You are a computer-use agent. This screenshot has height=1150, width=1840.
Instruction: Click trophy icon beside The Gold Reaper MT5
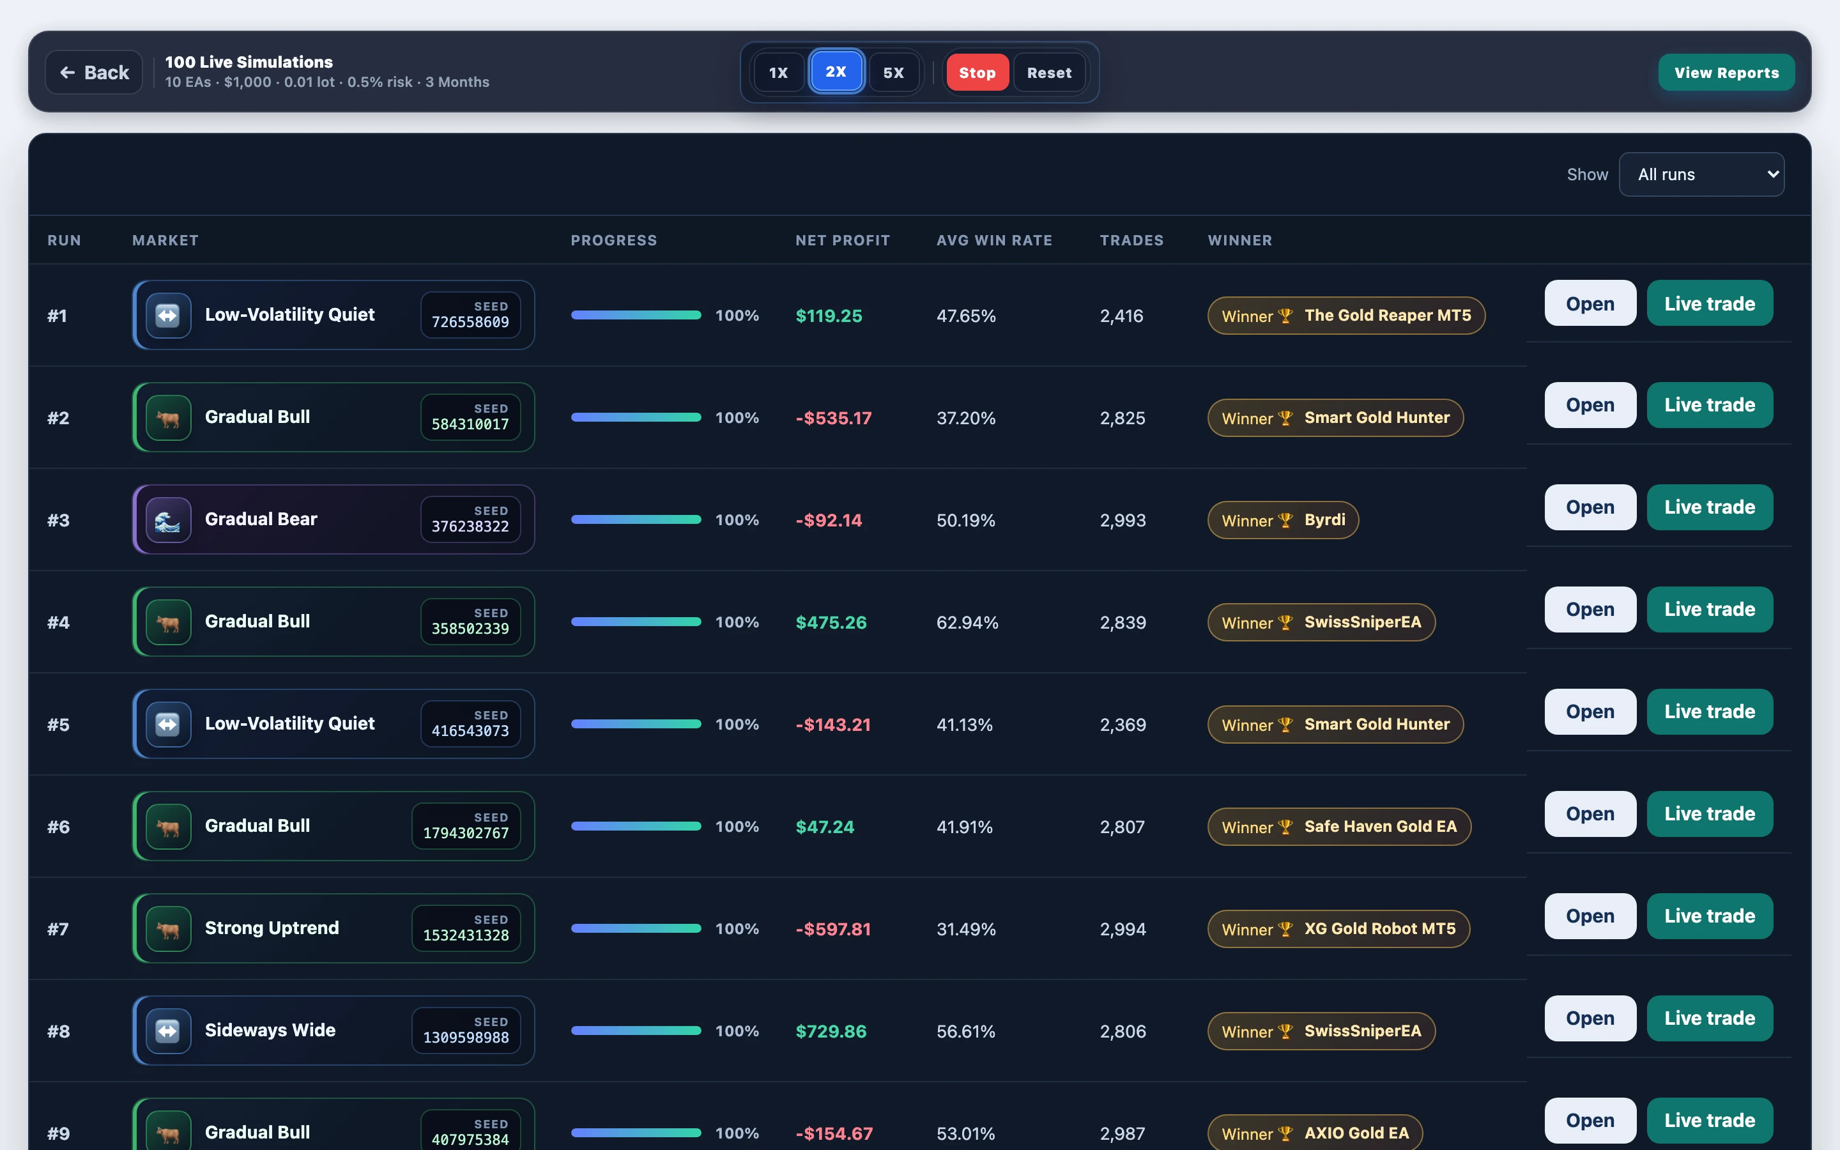1285,316
